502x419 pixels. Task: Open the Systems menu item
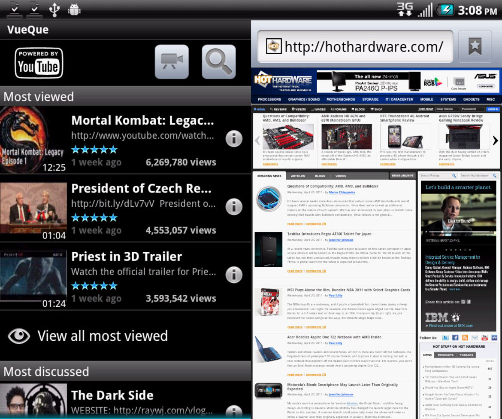[448, 99]
